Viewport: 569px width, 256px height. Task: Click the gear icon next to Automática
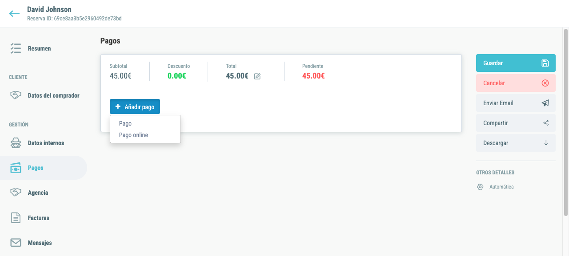[x=480, y=187]
